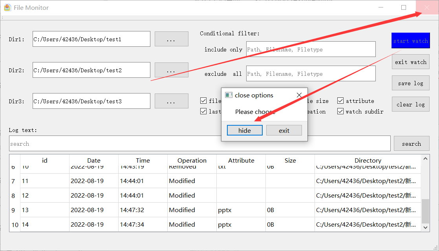Click the 'Date' column header
Screen dimensions: 439x251
(94, 160)
